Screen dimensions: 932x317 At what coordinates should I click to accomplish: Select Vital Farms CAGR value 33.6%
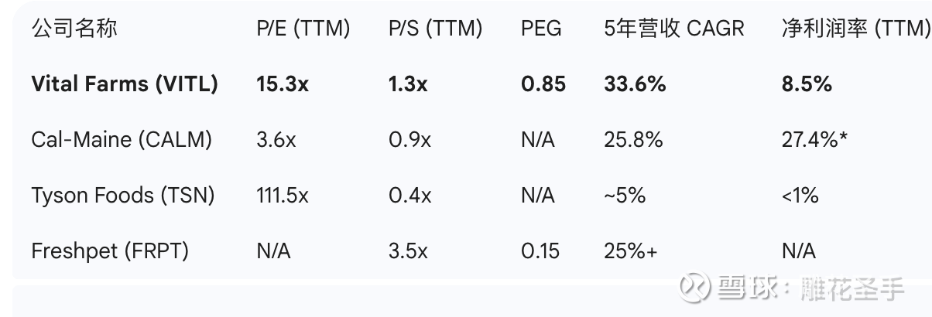635,84
